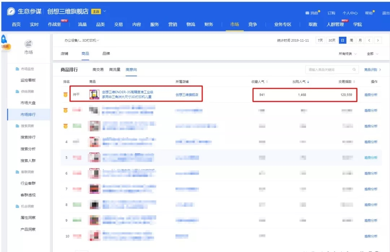Sort by 加购人气 column arrow
390x252 pixels.
click(308, 82)
